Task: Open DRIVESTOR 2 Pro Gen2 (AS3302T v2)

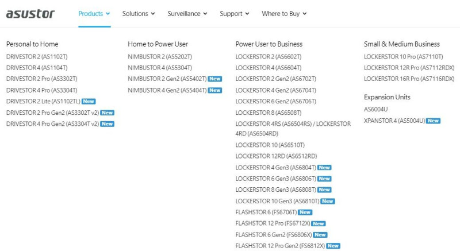Action: [52, 113]
